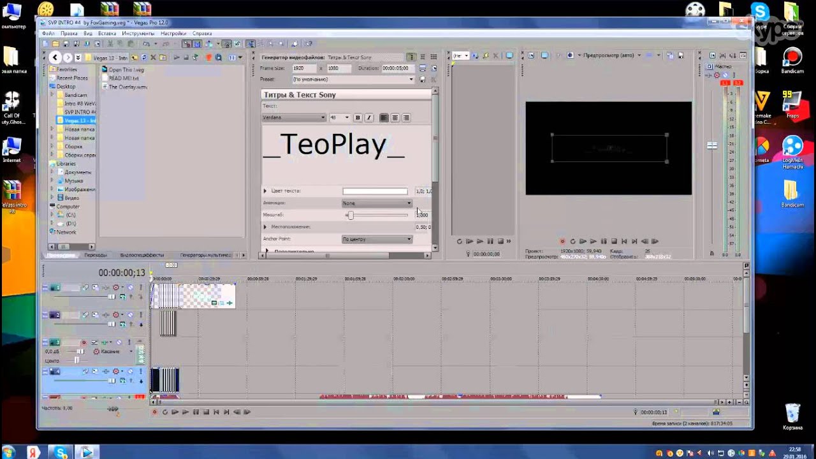Save the current generator preset
Viewport: 816px width, 459px height.
[x=422, y=80]
